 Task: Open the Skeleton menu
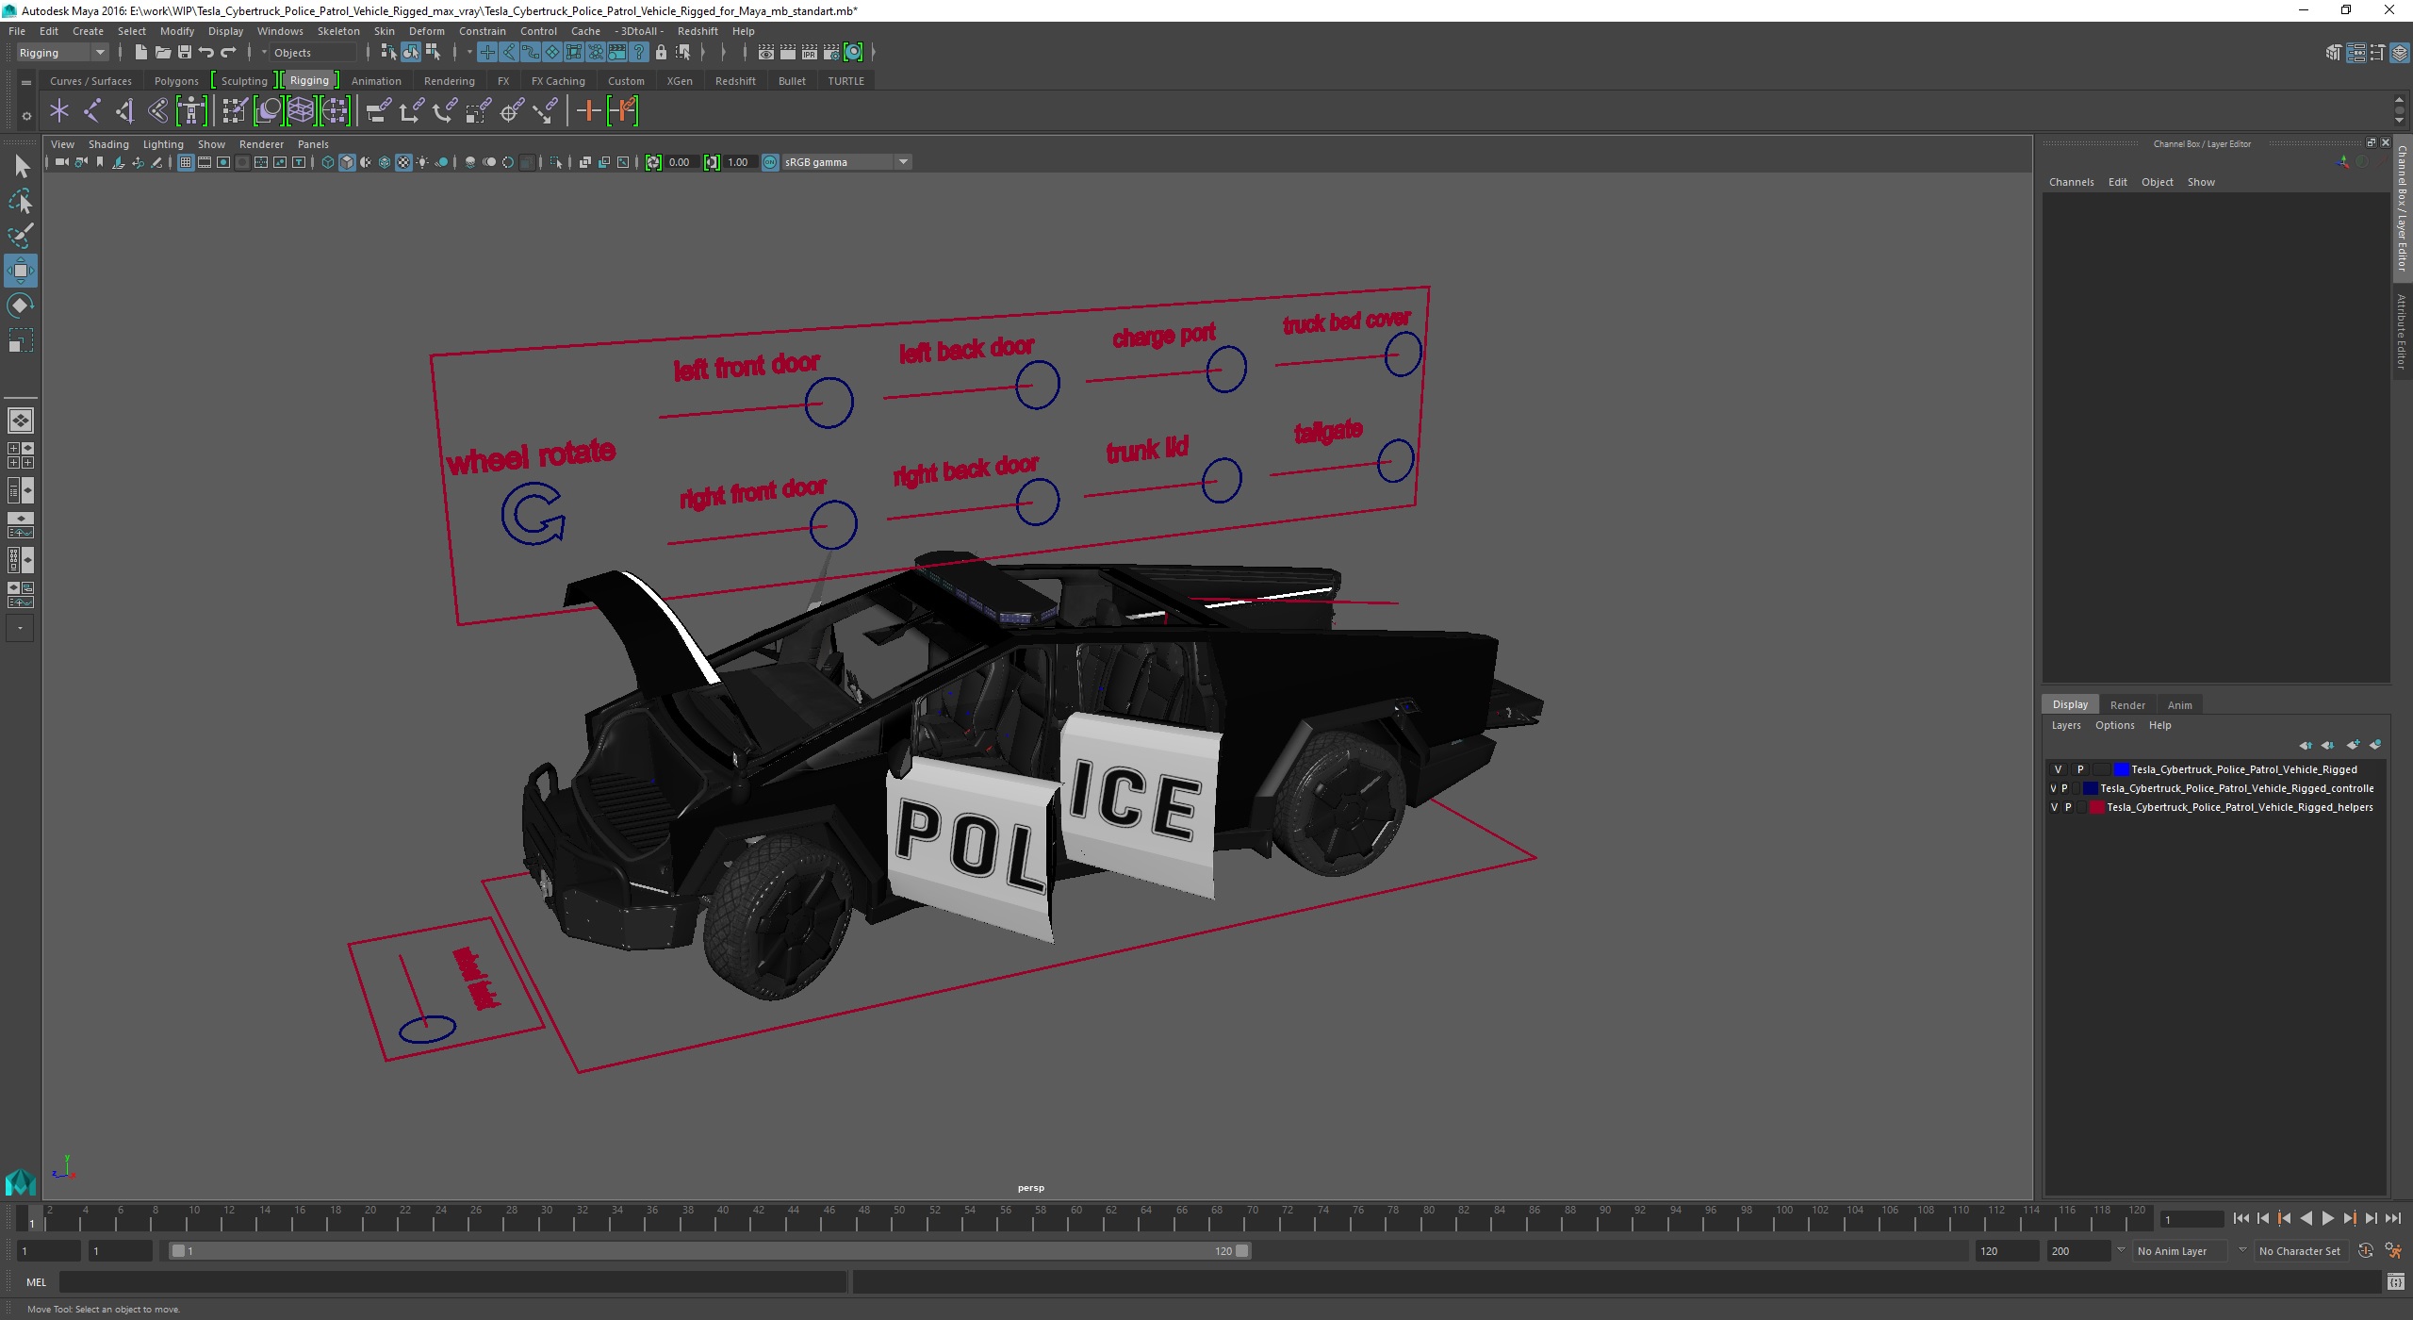pyautogui.click(x=338, y=31)
